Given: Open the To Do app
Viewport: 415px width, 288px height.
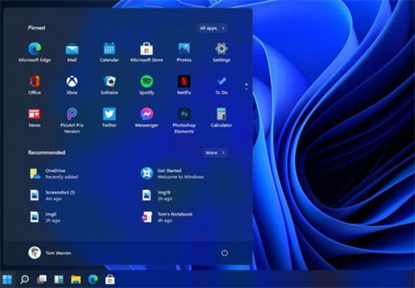Looking at the screenshot, I should click(x=221, y=85).
